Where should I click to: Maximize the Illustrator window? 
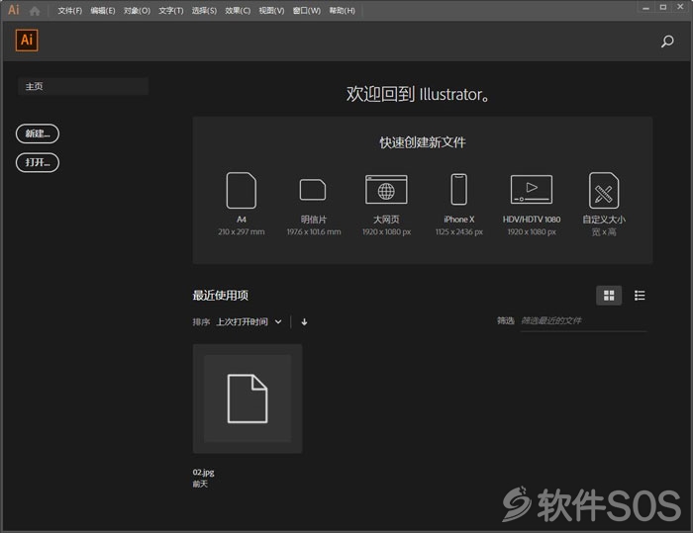[663, 8]
